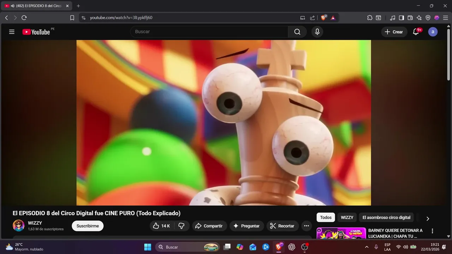Open the browser extensions puzzle icon

click(x=370, y=18)
